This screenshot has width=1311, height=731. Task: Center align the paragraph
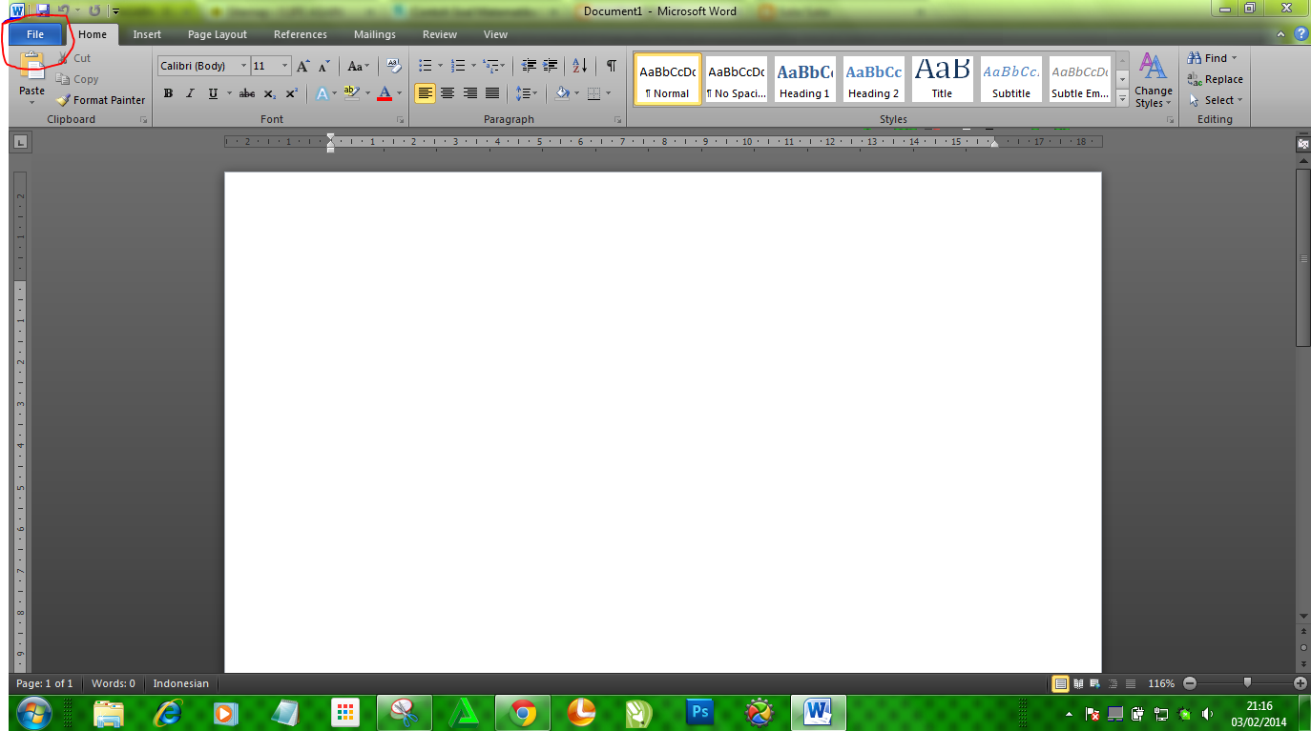click(x=447, y=93)
